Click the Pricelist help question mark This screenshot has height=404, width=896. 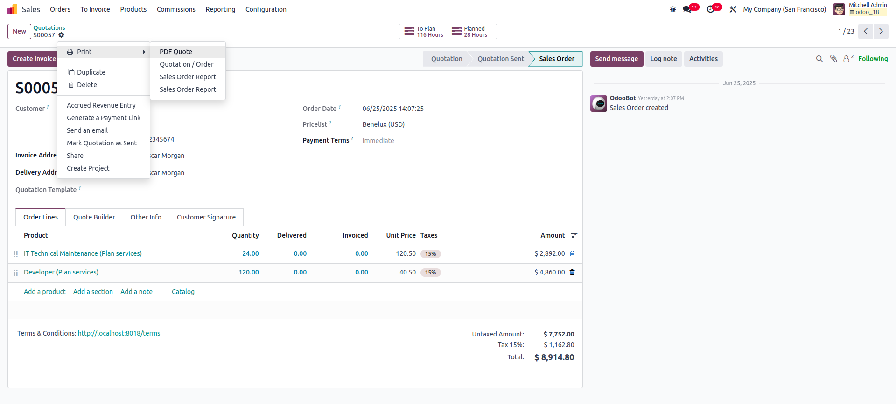[x=330, y=123]
